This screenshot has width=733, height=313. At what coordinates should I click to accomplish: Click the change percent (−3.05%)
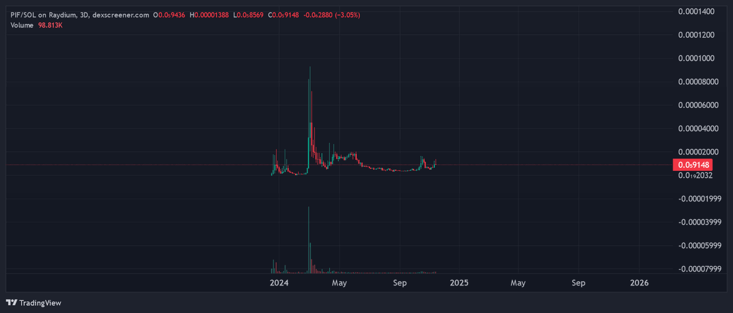347,15
